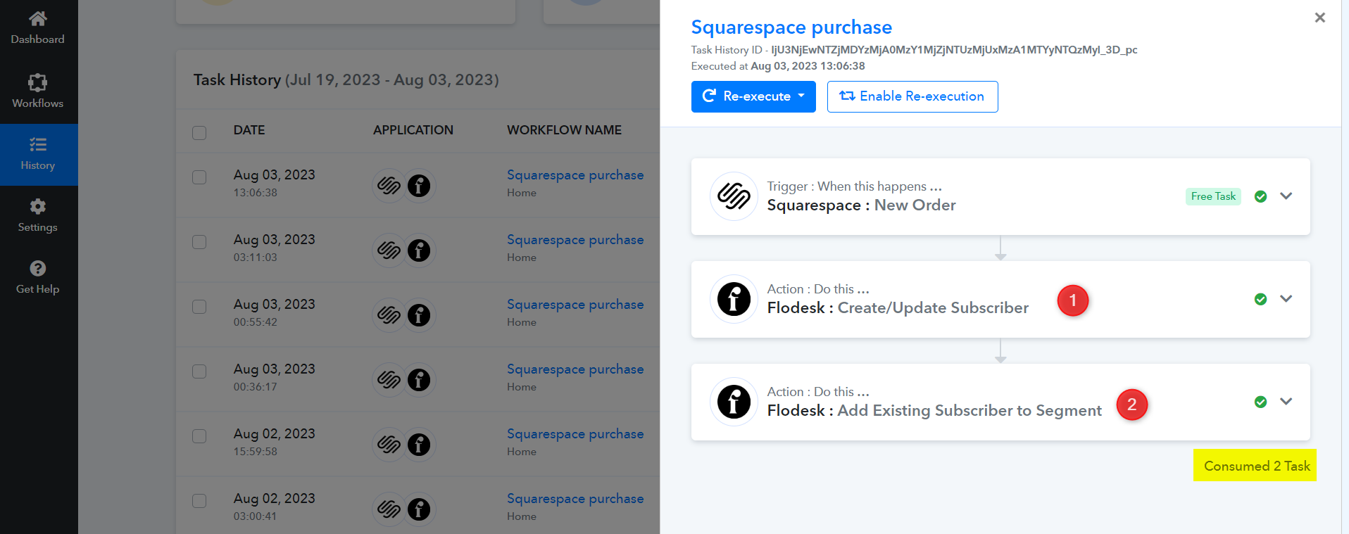This screenshot has height=534, width=1349.
Task: Click the Squarespace logo in the trigger step
Action: click(x=734, y=196)
